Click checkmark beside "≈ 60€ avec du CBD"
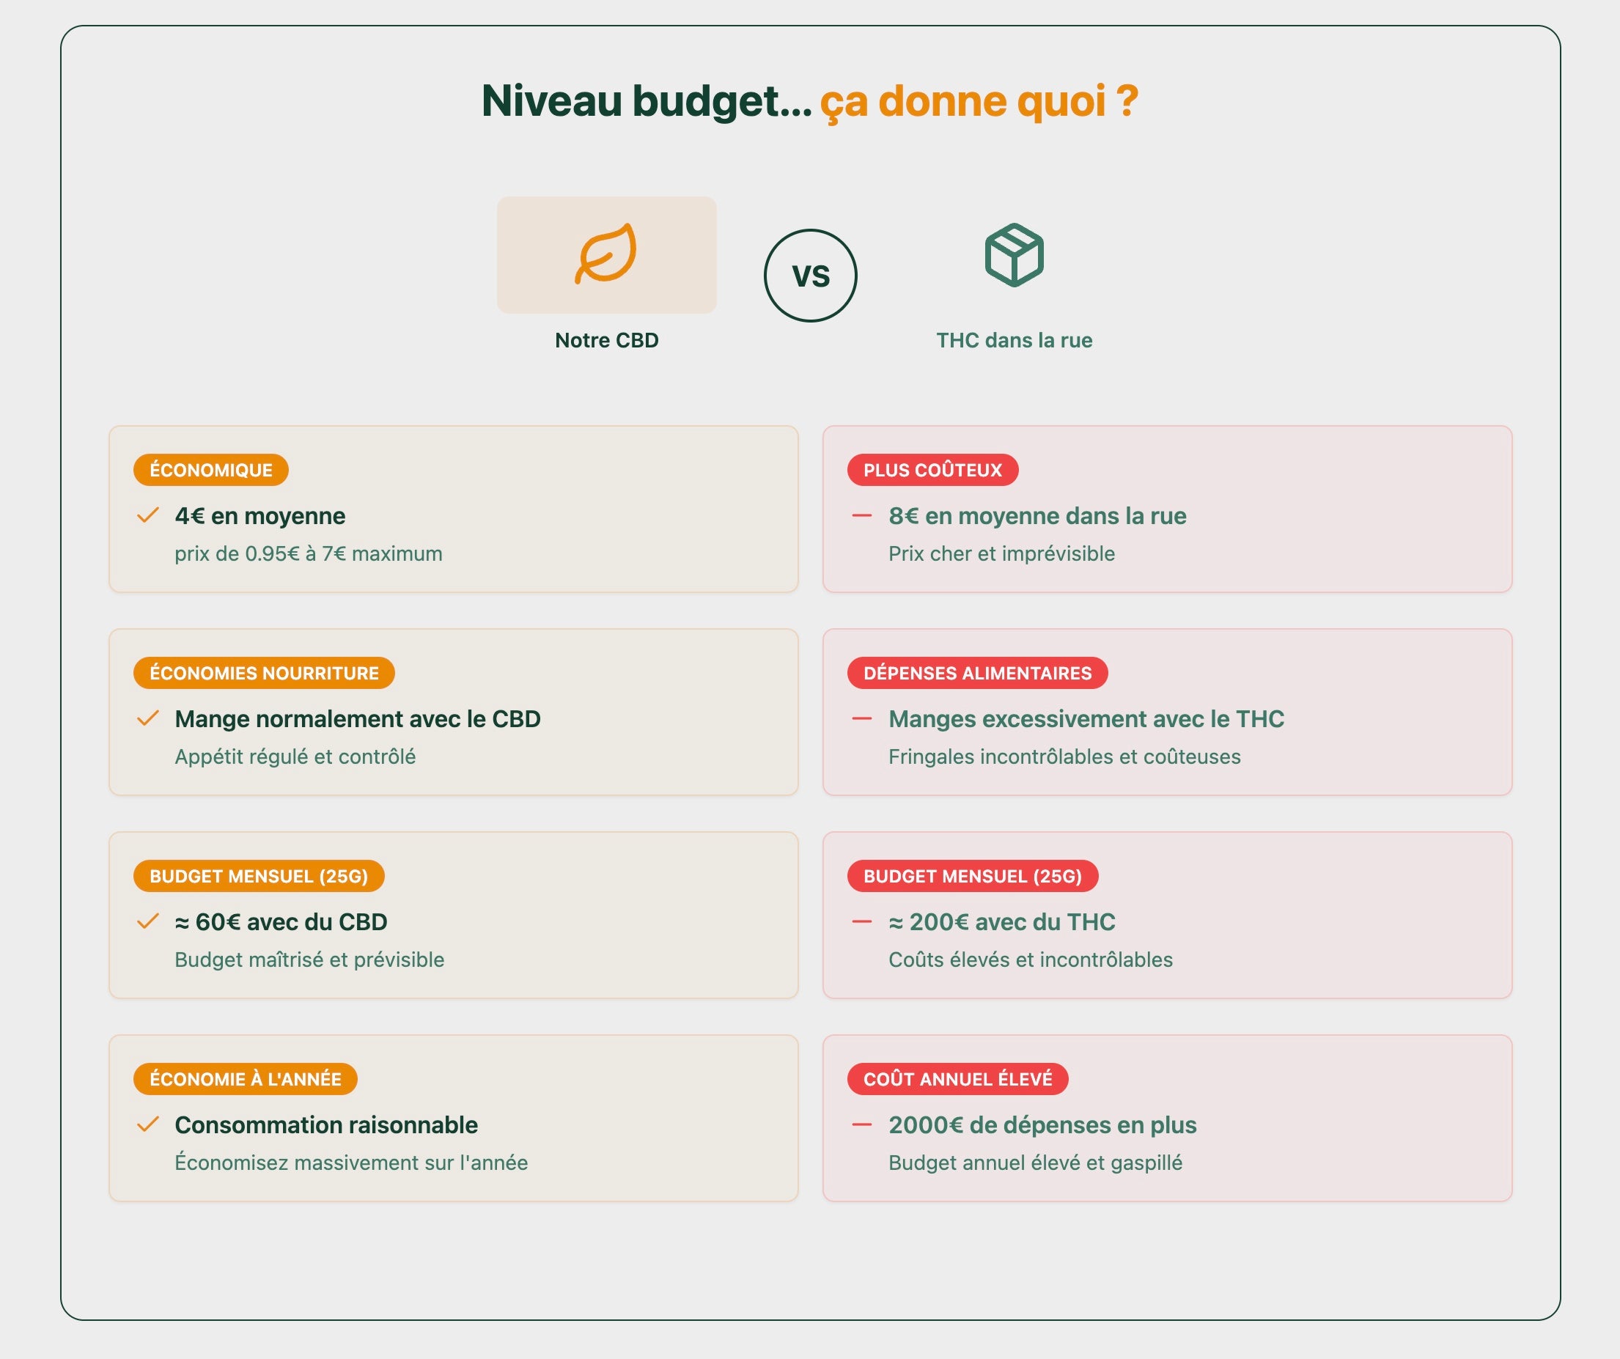 [x=147, y=921]
